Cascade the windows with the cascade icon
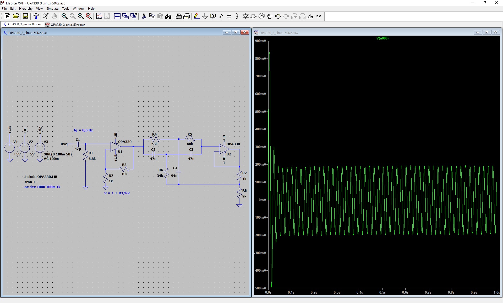 point(125,16)
